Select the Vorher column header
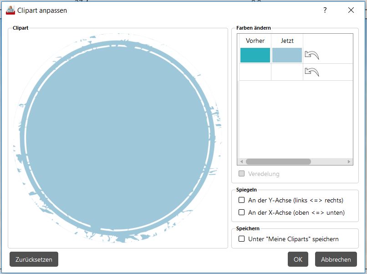367x274 pixels. [255, 41]
